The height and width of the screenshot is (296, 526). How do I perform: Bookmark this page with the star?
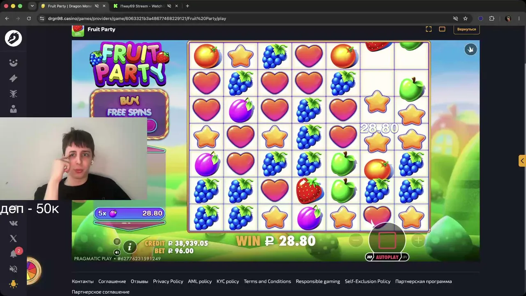[465, 18]
